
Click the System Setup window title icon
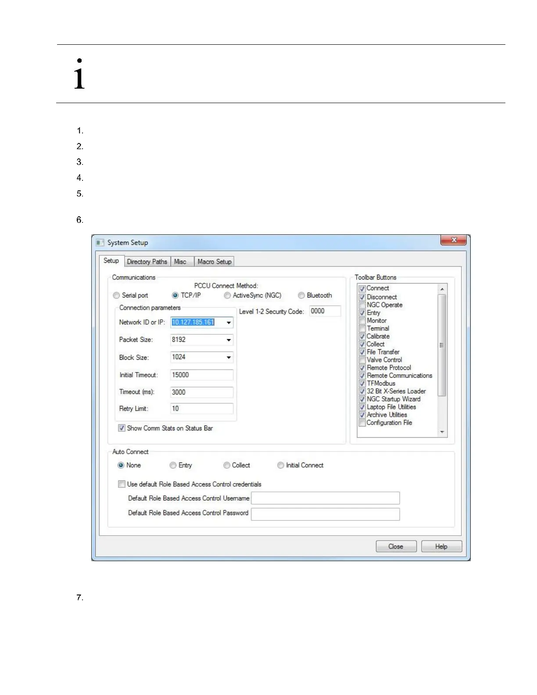[100, 243]
